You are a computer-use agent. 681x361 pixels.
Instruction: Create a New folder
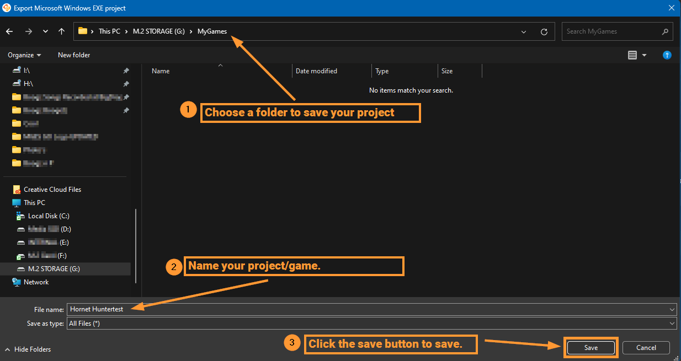coord(73,55)
